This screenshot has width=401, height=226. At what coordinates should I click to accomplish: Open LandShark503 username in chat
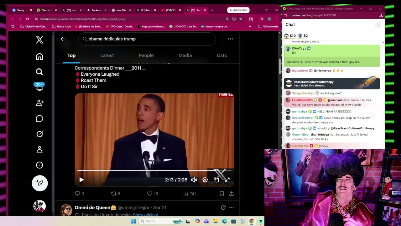[x=302, y=100]
